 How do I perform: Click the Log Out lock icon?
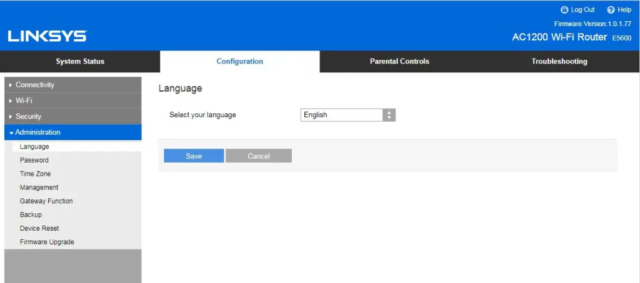pos(564,10)
